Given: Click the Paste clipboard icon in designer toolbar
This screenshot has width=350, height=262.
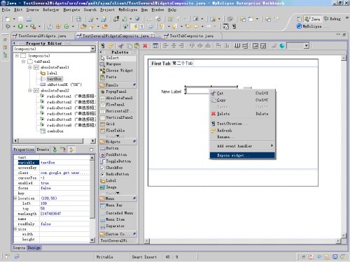Looking at the screenshot, I should (136, 46).
